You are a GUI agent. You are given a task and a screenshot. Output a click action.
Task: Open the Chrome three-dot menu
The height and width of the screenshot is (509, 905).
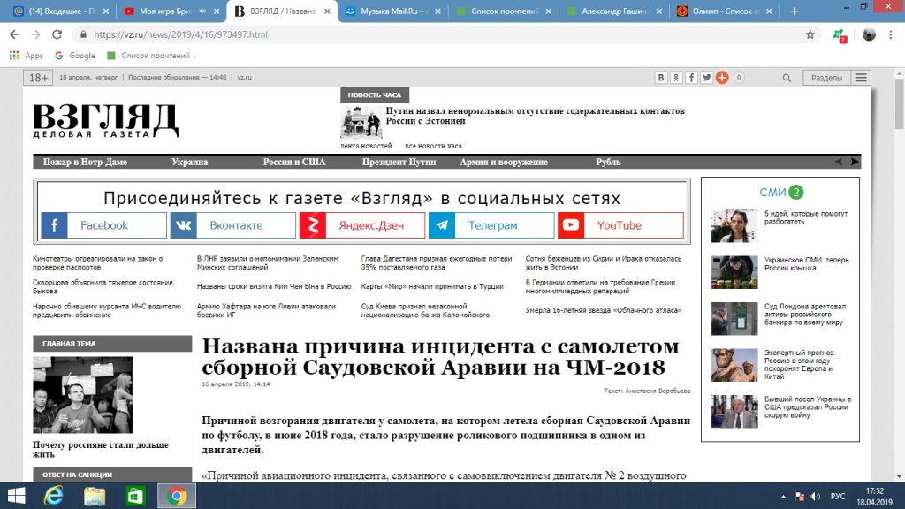(891, 34)
